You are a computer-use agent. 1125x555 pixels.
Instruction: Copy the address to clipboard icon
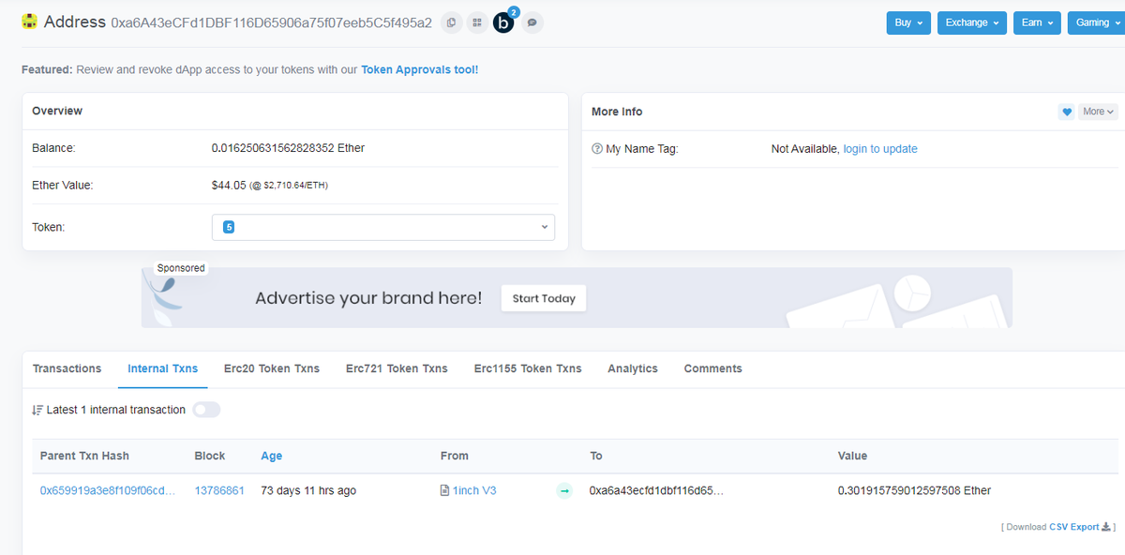(x=452, y=22)
